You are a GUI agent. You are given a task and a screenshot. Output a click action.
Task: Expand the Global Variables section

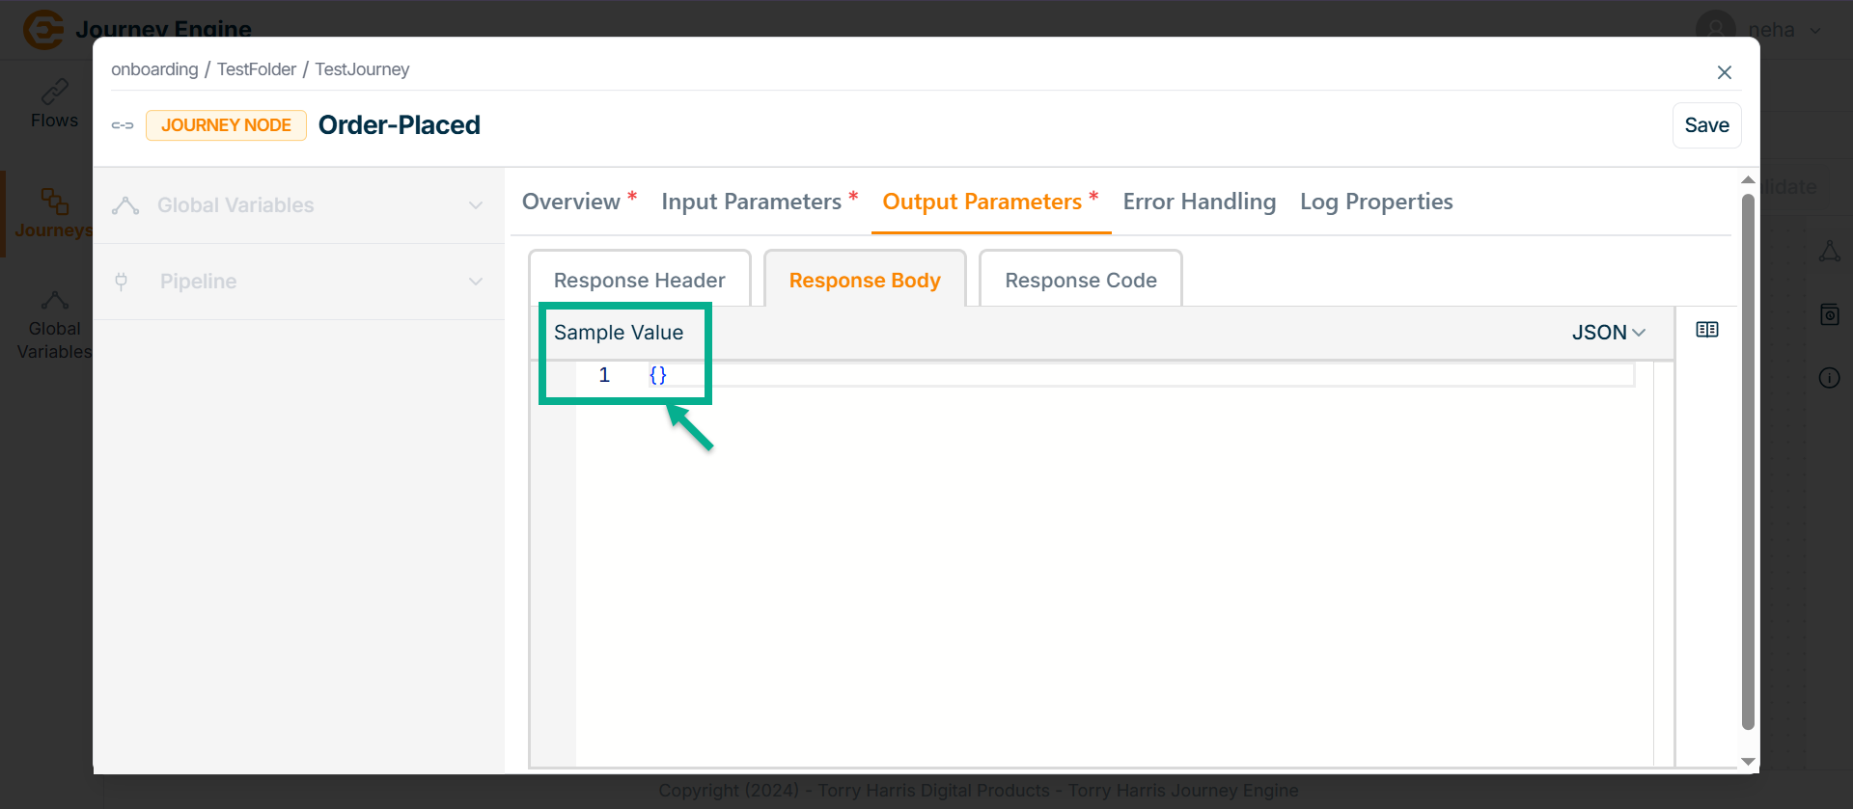pyautogui.click(x=475, y=205)
